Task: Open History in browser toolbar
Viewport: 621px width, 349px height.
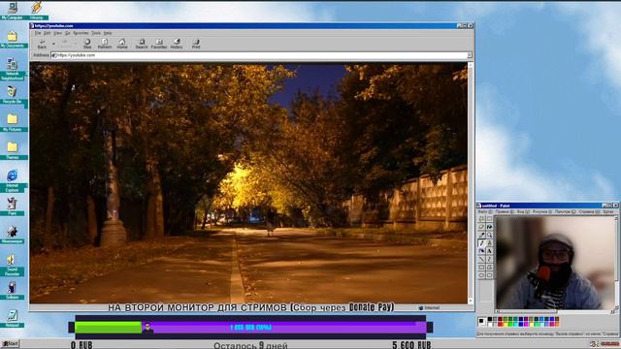Action: click(x=177, y=44)
